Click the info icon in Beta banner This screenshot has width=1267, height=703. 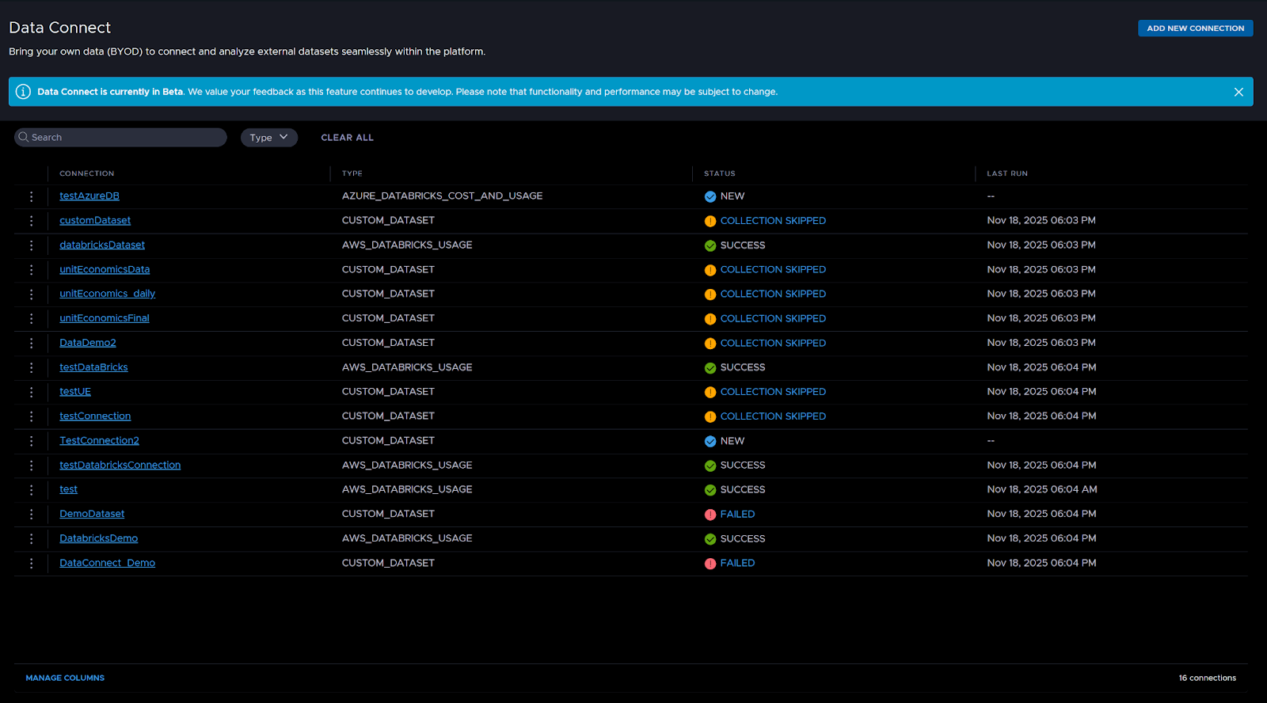(23, 92)
